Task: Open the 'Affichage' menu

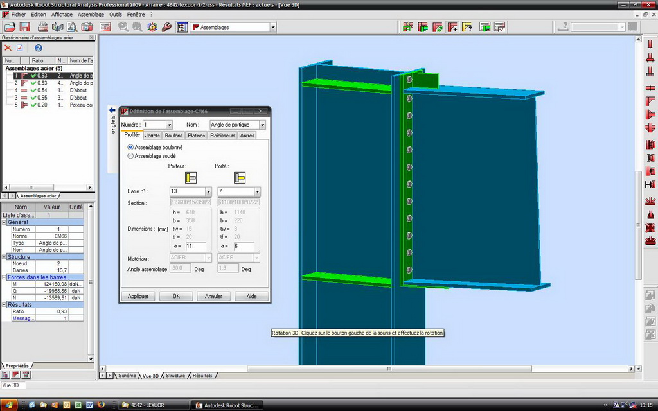Action: (62, 14)
